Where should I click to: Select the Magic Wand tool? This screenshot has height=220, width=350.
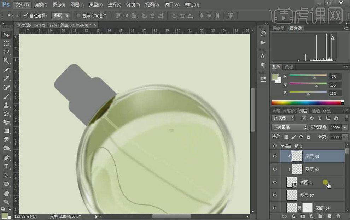pyautogui.click(x=6, y=61)
